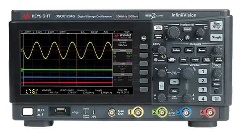Click the large Vertical scale knob
This screenshot has width=242, height=137.
pos(188,73)
